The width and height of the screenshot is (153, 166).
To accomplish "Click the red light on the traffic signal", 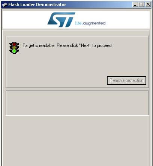I will (14, 44).
